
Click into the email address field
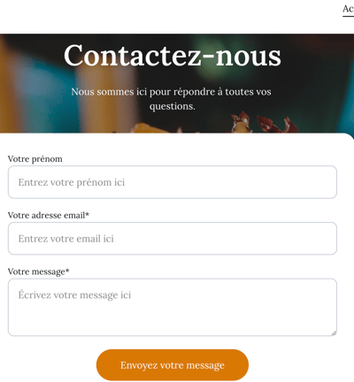(x=173, y=238)
